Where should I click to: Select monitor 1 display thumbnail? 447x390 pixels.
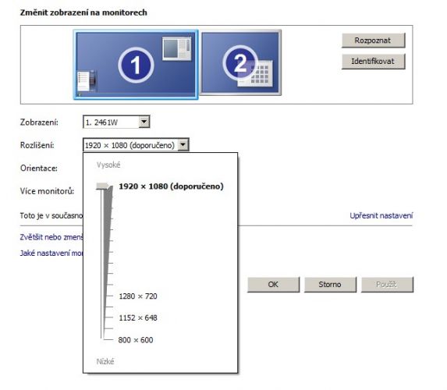(136, 65)
